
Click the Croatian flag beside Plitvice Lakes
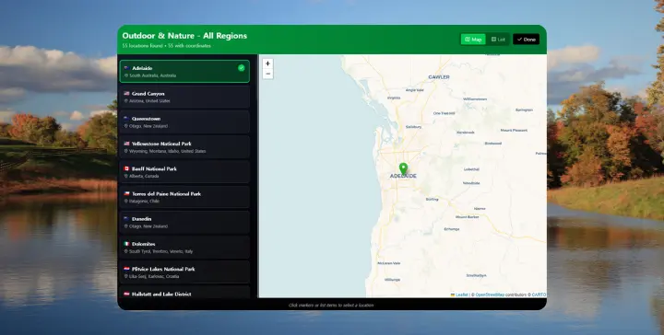coord(126,269)
